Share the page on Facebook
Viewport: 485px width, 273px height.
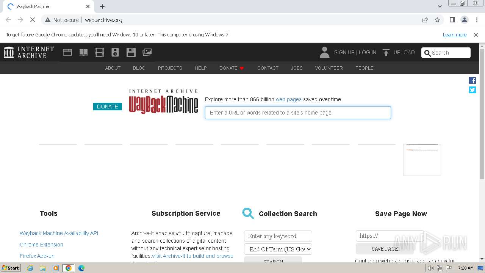point(472,80)
